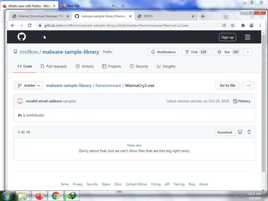Open Windows Explorer from taskbar
Image resolution: width=268 pixels, height=201 pixels.
click(x=23, y=196)
